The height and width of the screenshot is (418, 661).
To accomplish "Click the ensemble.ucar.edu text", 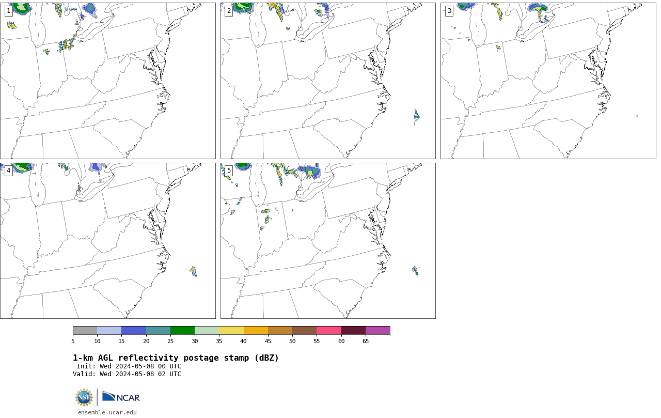I will click(x=107, y=412).
